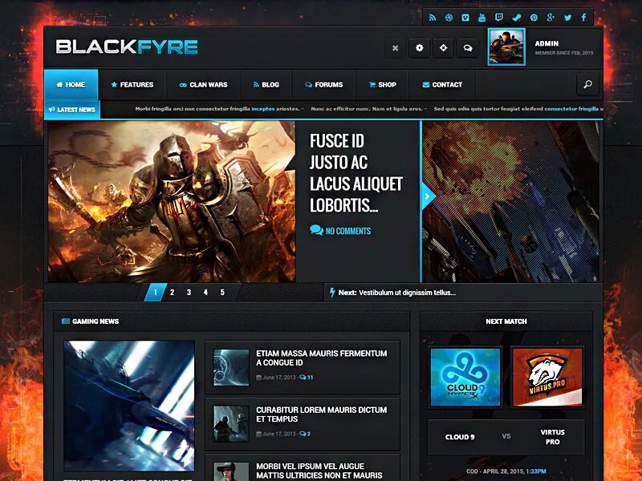Screen dimensions: 642x481
Task: Select slider page 3
Action: (x=189, y=293)
